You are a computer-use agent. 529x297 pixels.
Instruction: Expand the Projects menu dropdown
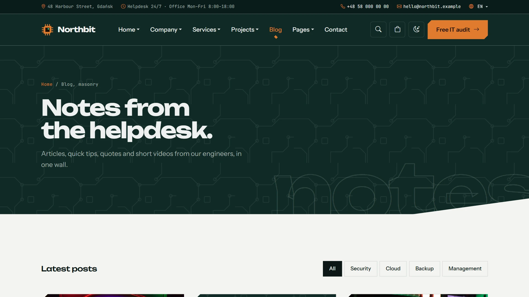click(x=245, y=29)
